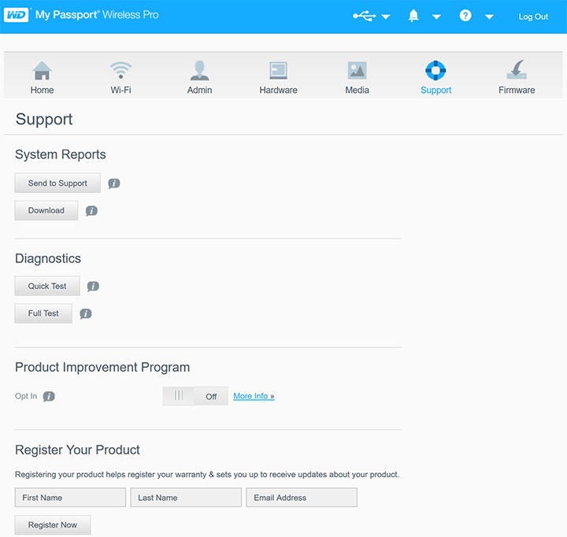This screenshot has width=567, height=537.
Task: Click the notifications bell icon
Action: click(413, 16)
